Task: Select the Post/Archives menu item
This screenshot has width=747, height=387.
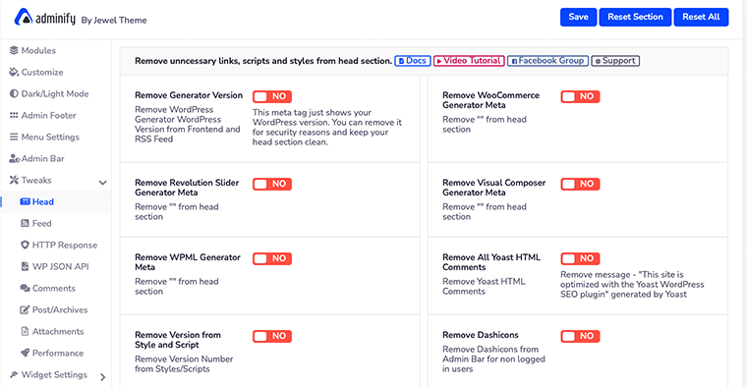Action: click(54, 309)
